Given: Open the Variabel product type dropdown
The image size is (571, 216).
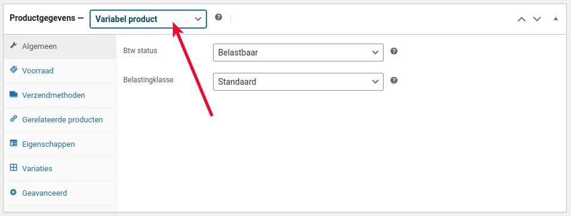Looking at the screenshot, I should pos(148,19).
